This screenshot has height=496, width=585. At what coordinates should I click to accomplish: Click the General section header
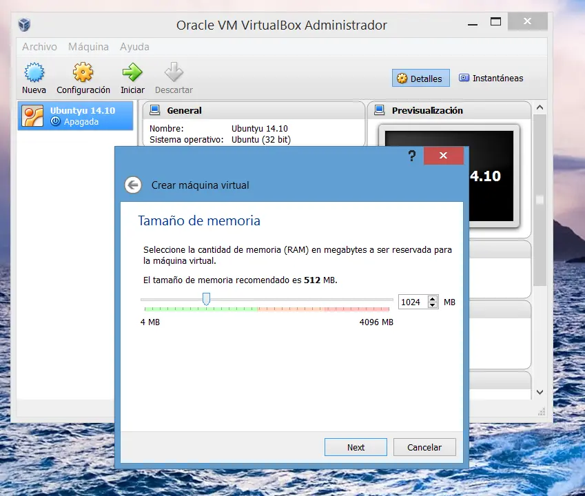[254, 110]
